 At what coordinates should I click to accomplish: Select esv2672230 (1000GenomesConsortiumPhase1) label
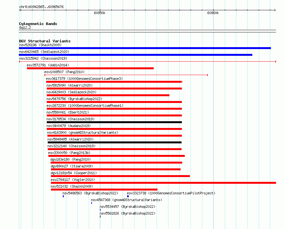[x=85, y=106]
